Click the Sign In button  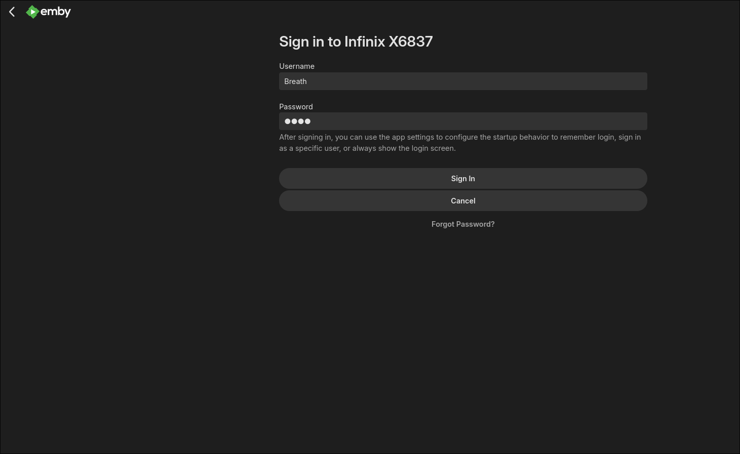click(462, 178)
